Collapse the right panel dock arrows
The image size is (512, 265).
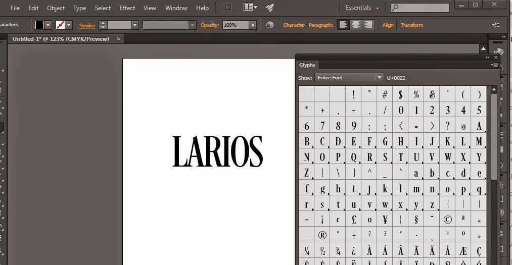(504, 36)
